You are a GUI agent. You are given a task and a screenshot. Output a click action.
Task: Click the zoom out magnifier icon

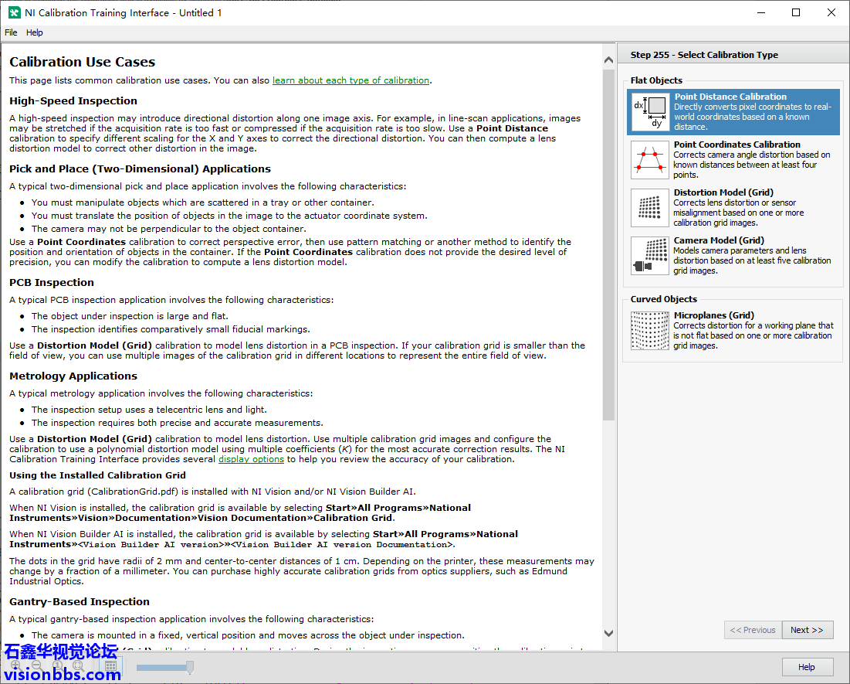36,665
